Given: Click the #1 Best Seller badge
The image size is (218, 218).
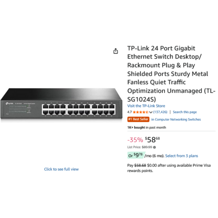Looking at the screenshot, I should 138,119.
